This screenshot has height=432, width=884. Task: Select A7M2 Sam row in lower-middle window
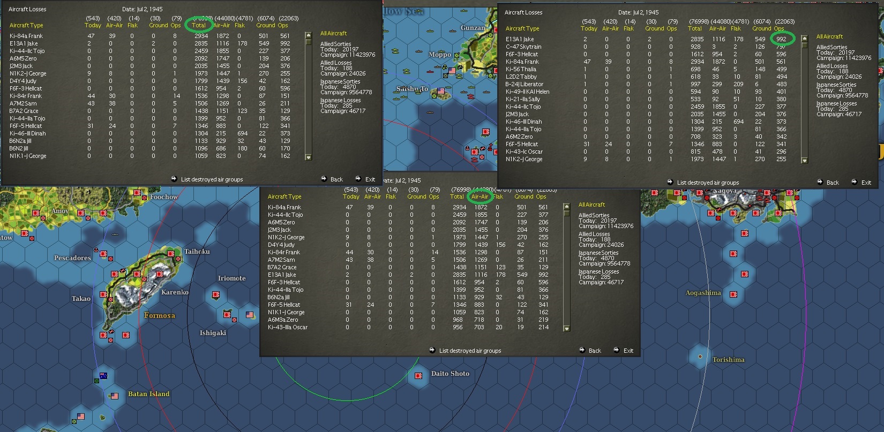pyautogui.click(x=409, y=260)
